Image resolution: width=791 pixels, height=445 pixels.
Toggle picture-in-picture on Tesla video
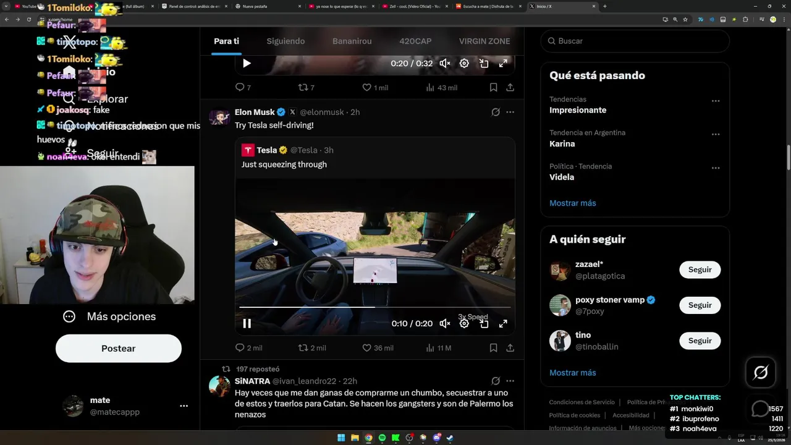[x=484, y=323]
